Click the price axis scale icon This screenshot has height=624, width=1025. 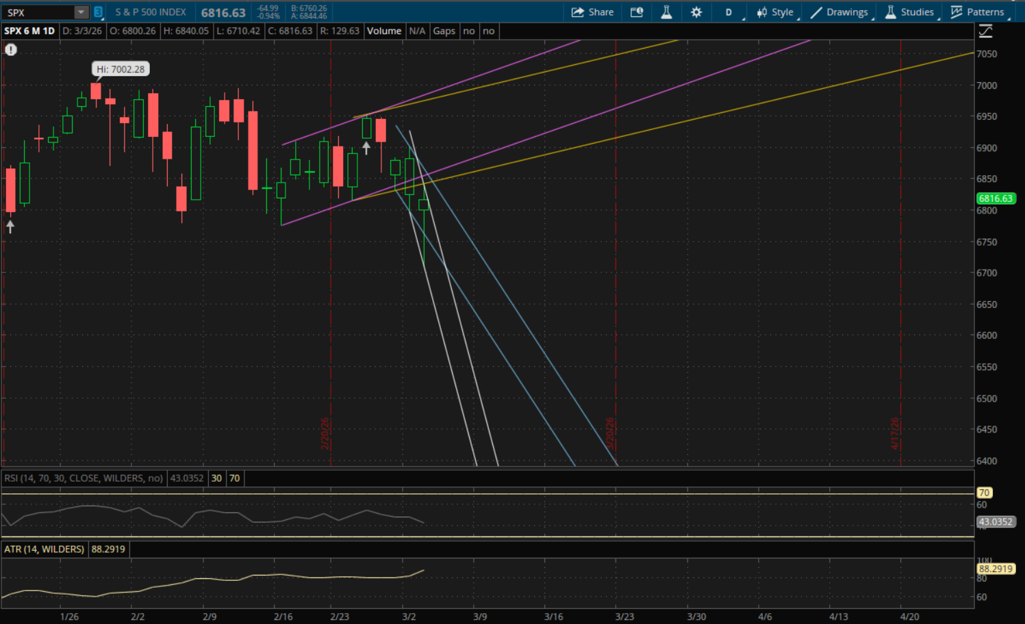[x=985, y=31]
